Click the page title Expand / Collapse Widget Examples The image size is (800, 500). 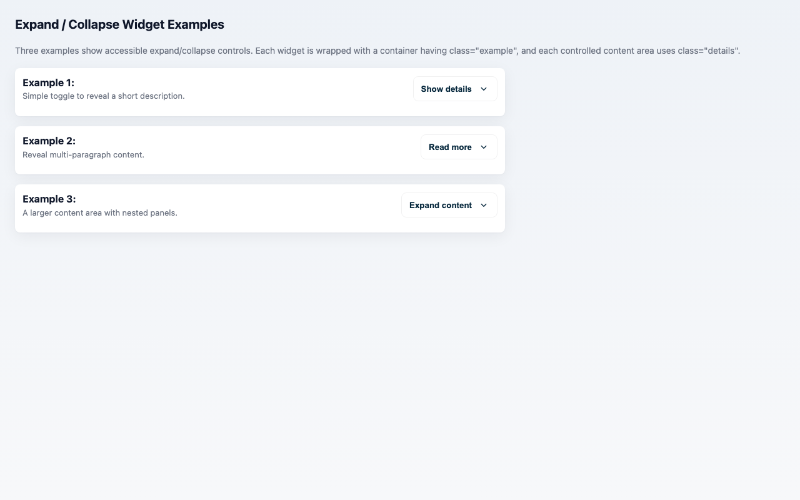tap(119, 24)
